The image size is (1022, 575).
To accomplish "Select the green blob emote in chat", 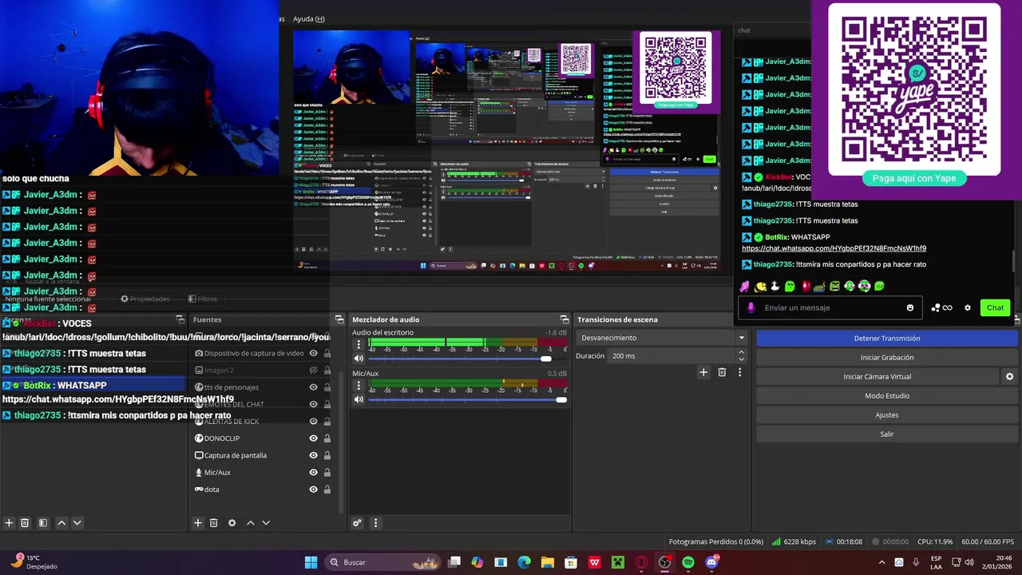I will 790,286.
